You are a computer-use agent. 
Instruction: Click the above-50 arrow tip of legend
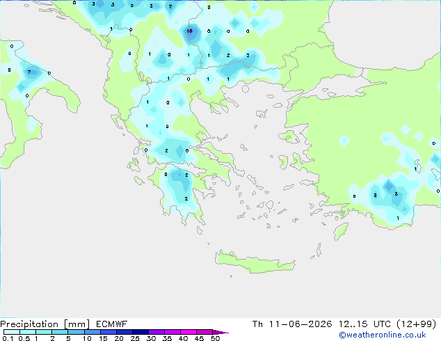pos(220,332)
